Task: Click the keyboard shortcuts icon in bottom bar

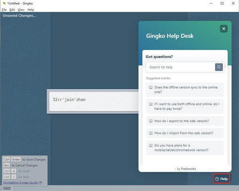Action: 7,188
